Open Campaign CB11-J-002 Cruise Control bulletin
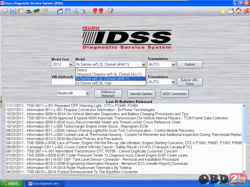This screenshot has height=187, width=250. point(99,147)
